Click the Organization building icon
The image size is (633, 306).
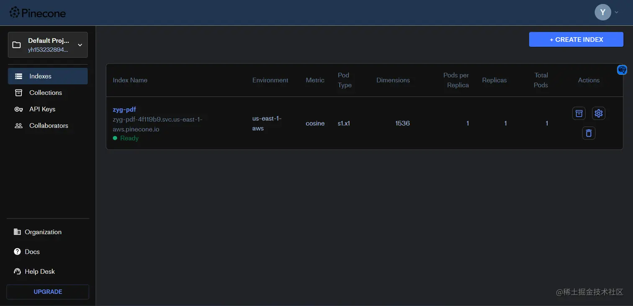click(x=17, y=232)
